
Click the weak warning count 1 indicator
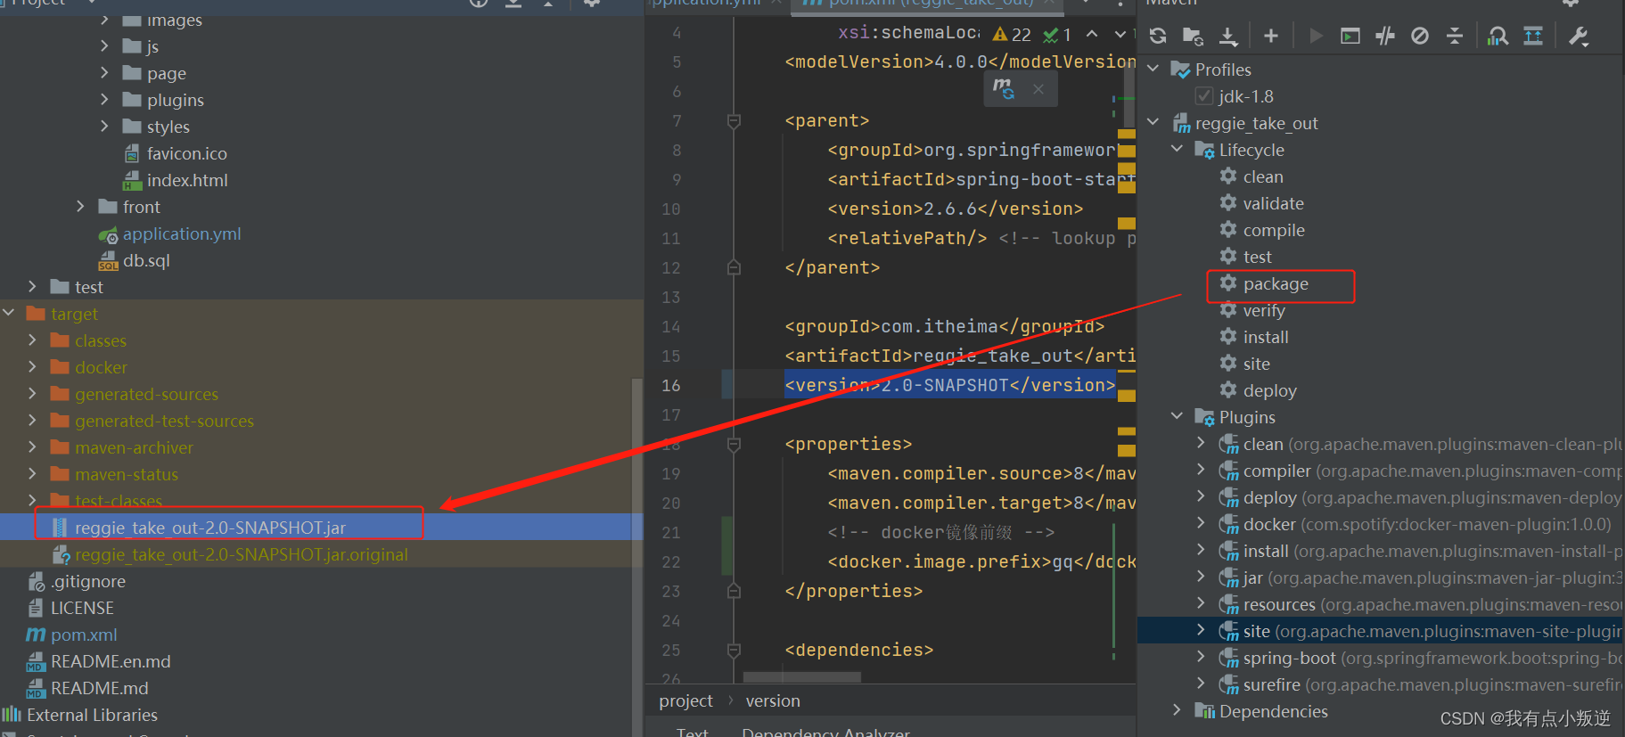click(1057, 35)
